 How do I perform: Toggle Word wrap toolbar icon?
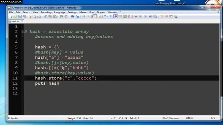click(106, 16)
